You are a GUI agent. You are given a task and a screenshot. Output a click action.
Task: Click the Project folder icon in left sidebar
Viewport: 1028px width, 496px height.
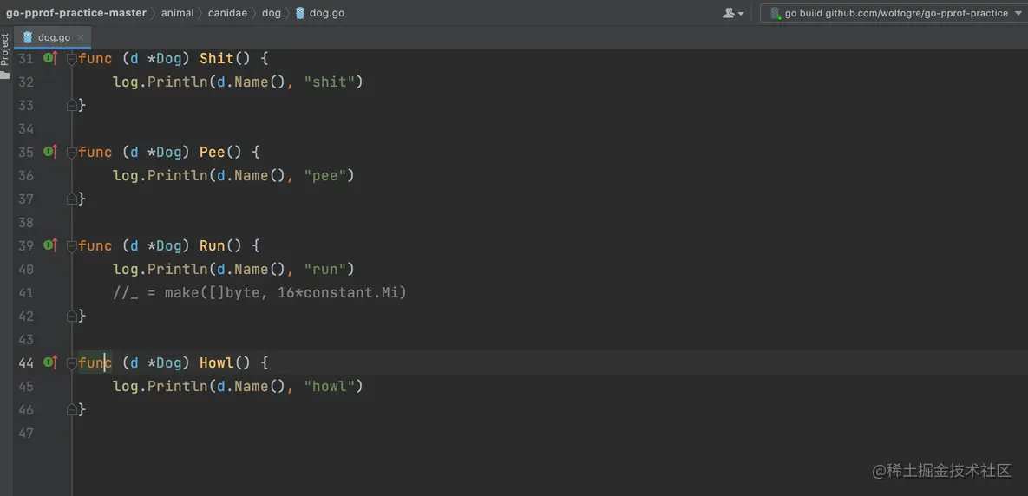pos(5,75)
